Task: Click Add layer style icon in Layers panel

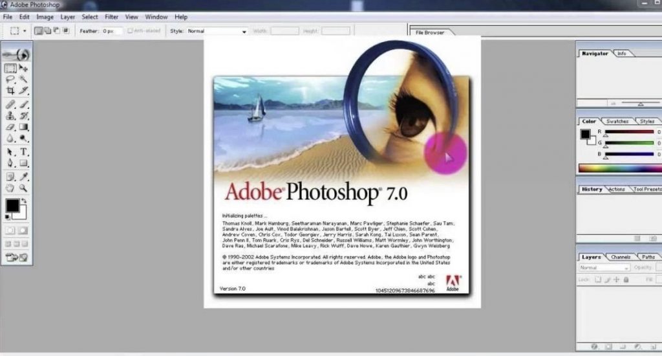Action: click(x=595, y=347)
